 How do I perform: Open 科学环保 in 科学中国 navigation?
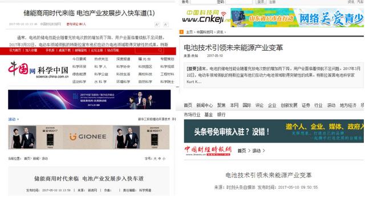point(79,67)
